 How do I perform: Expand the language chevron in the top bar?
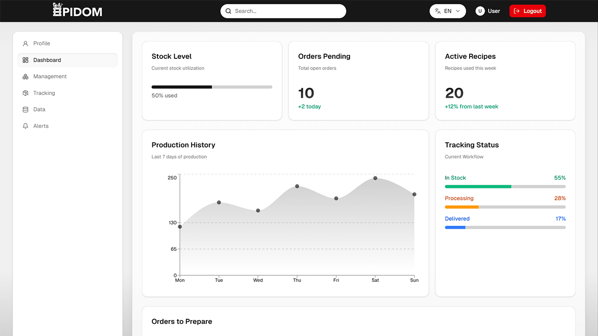pos(458,11)
